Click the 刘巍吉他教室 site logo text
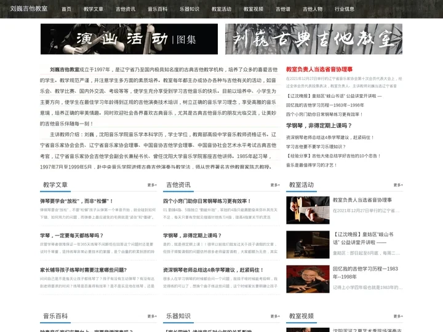Viewport: 443px width, 332px height. tap(29, 9)
